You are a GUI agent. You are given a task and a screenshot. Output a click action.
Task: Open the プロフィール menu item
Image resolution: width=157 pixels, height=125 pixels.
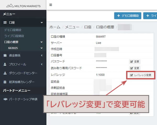tap(23, 64)
